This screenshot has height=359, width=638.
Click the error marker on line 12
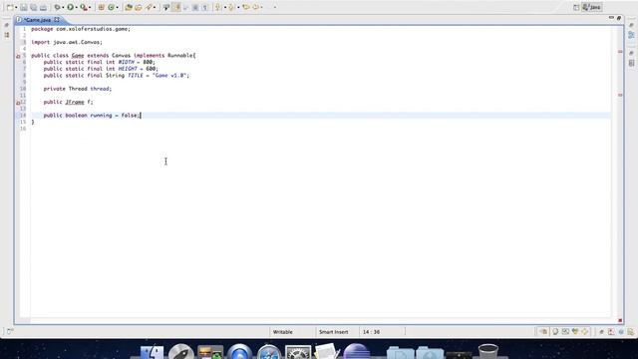(18, 102)
